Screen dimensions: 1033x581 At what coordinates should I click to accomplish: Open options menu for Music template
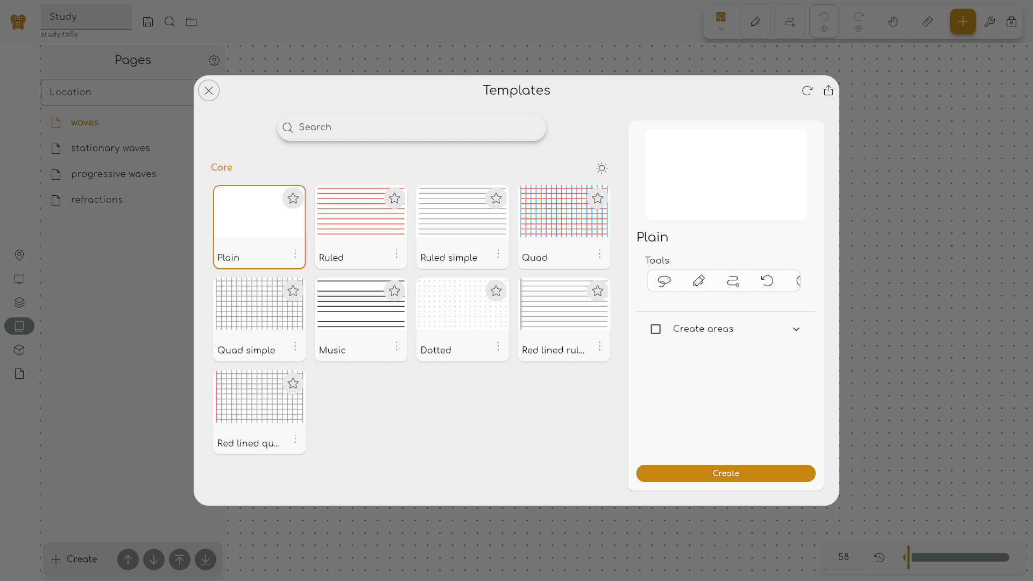[397, 346]
